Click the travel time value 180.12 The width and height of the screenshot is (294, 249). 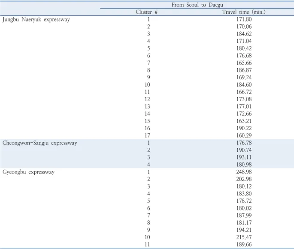(244, 186)
